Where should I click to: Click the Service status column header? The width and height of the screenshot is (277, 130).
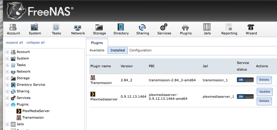(243, 66)
